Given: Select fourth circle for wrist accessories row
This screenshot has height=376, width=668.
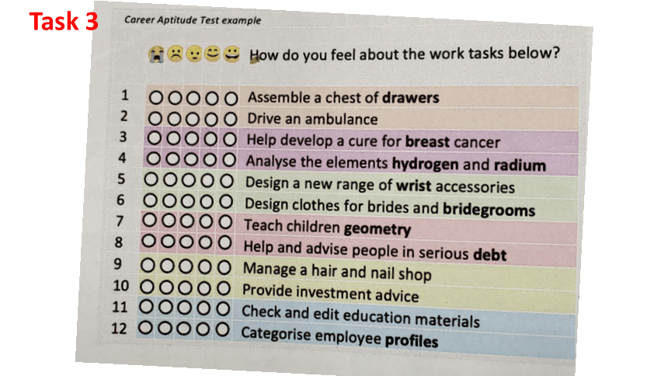Looking at the screenshot, I should click(208, 181).
